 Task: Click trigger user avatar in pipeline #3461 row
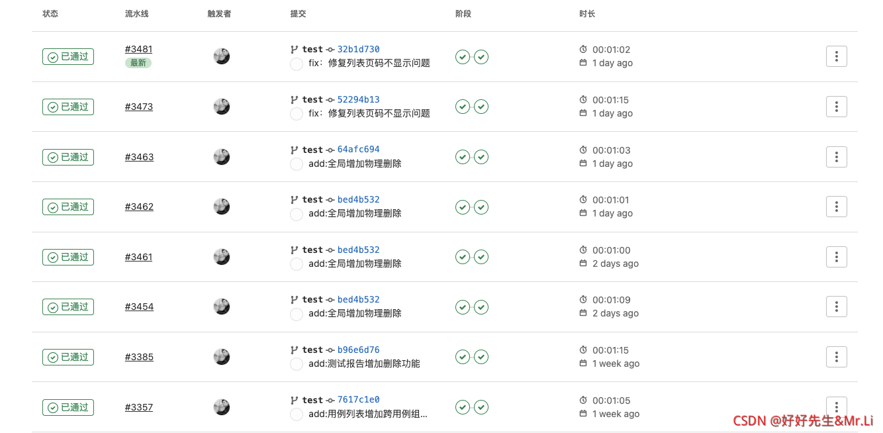click(x=222, y=257)
